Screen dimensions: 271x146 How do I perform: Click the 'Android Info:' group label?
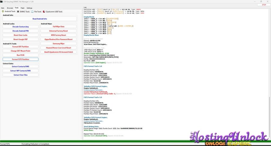[8, 15]
